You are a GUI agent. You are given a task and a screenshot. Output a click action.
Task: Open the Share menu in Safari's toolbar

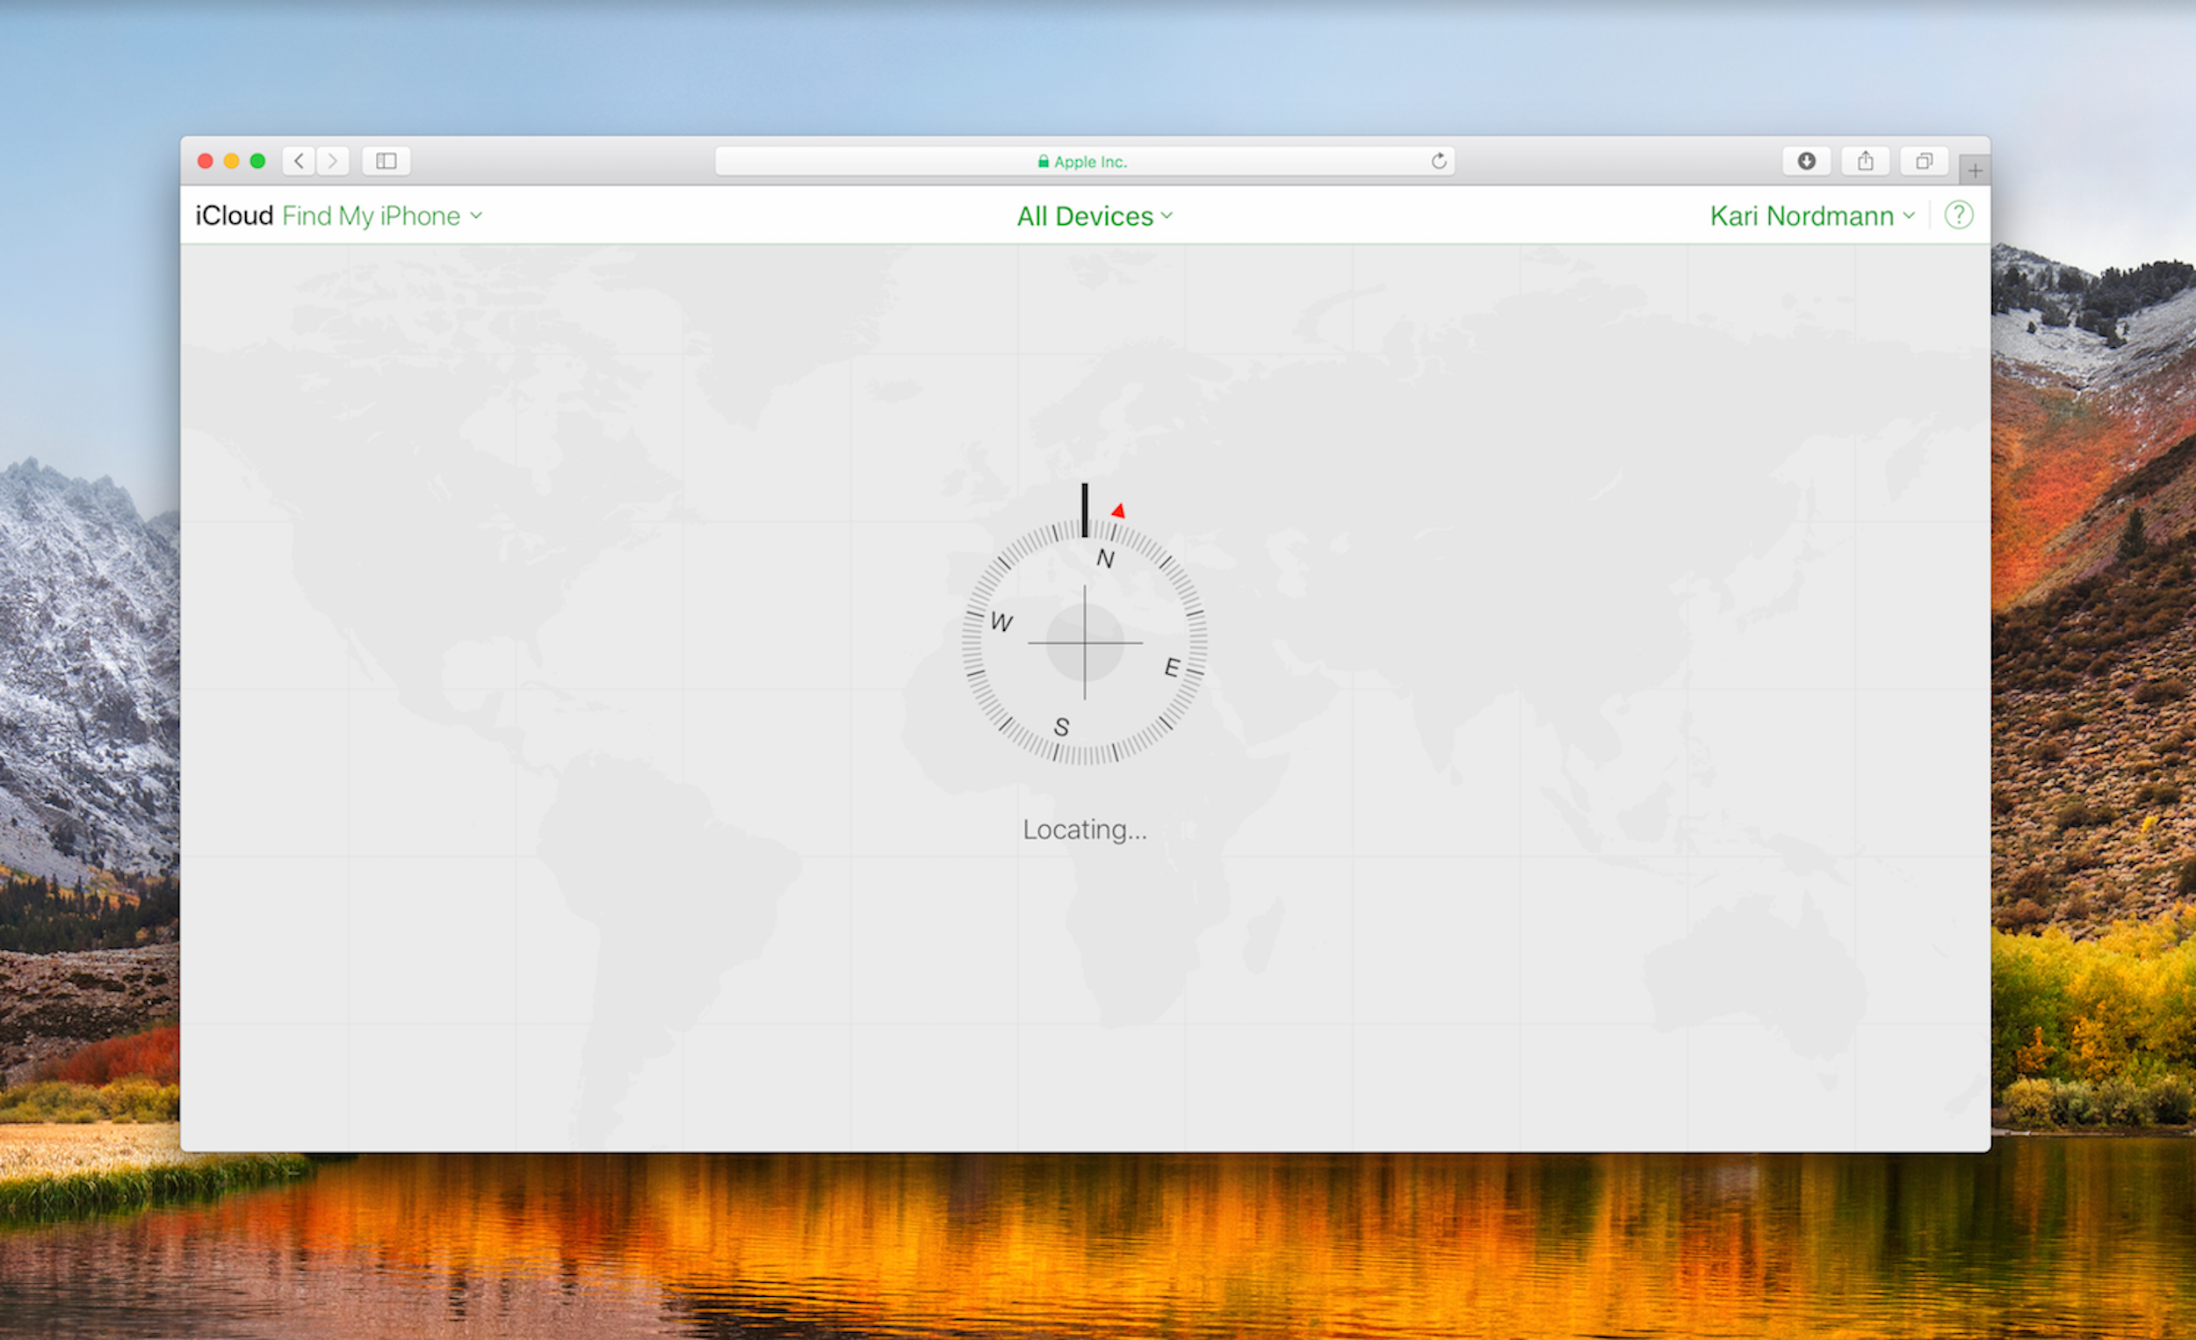pyautogui.click(x=1866, y=162)
